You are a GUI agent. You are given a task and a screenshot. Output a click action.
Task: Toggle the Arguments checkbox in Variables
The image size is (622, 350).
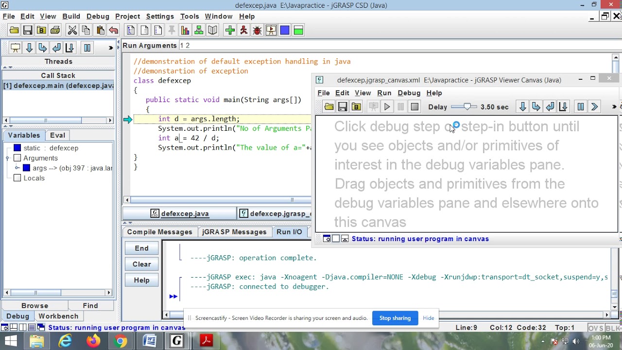17,158
